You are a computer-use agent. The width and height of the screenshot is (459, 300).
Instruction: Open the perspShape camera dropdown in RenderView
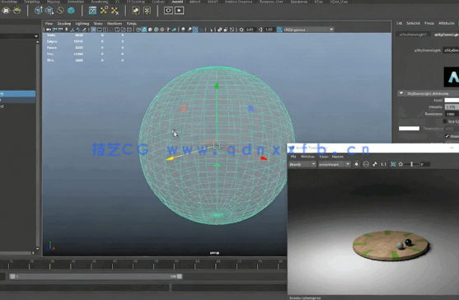coord(335,164)
